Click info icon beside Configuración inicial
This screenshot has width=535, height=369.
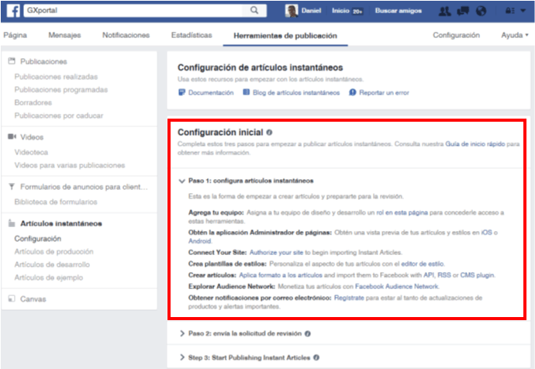pyautogui.click(x=269, y=132)
